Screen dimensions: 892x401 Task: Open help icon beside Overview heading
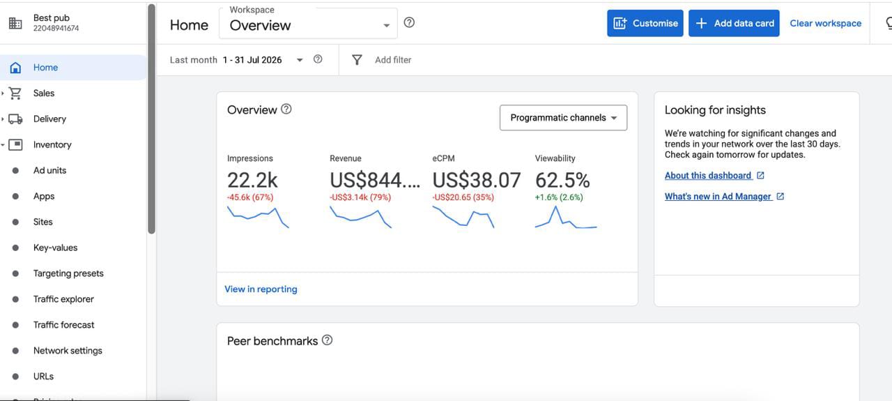[x=286, y=109]
